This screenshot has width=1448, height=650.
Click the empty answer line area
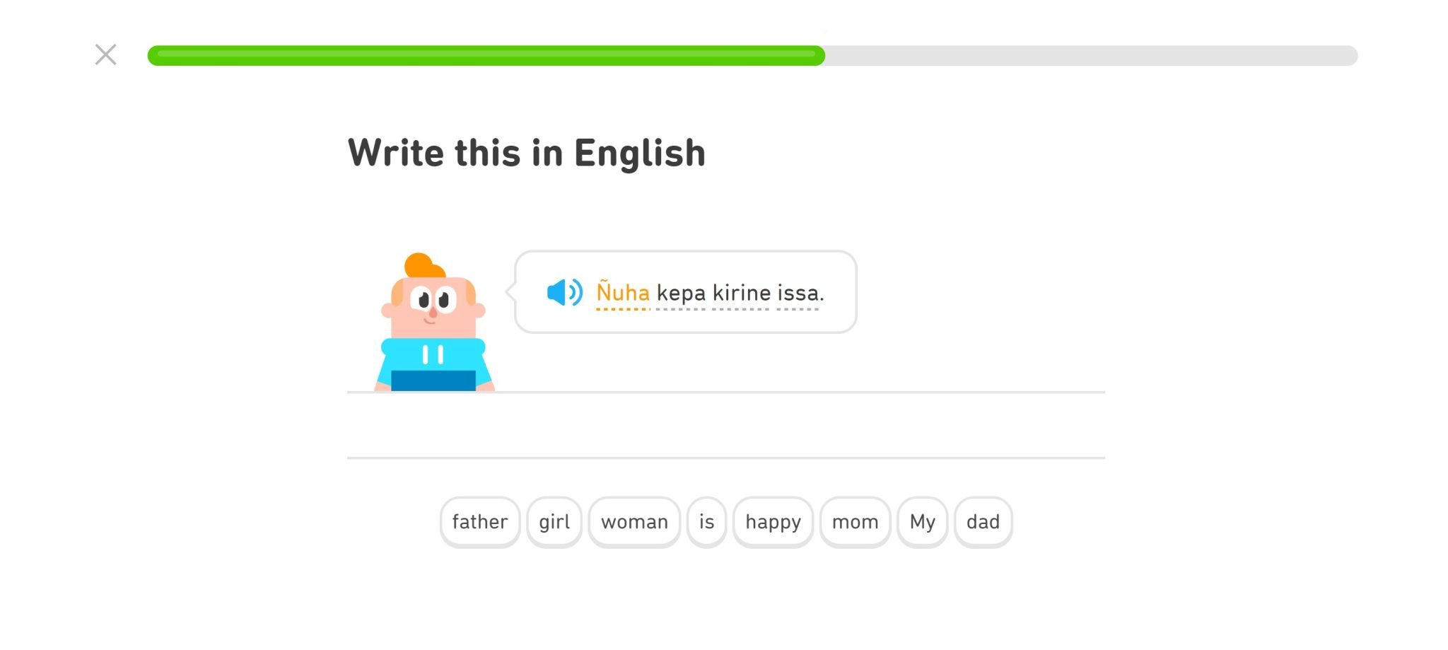pos(725,426)
